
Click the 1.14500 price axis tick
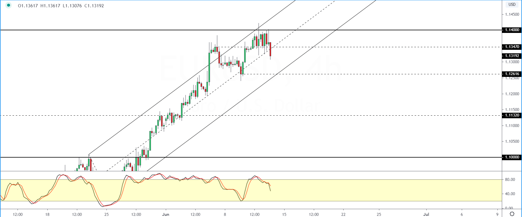coord(512,14)
